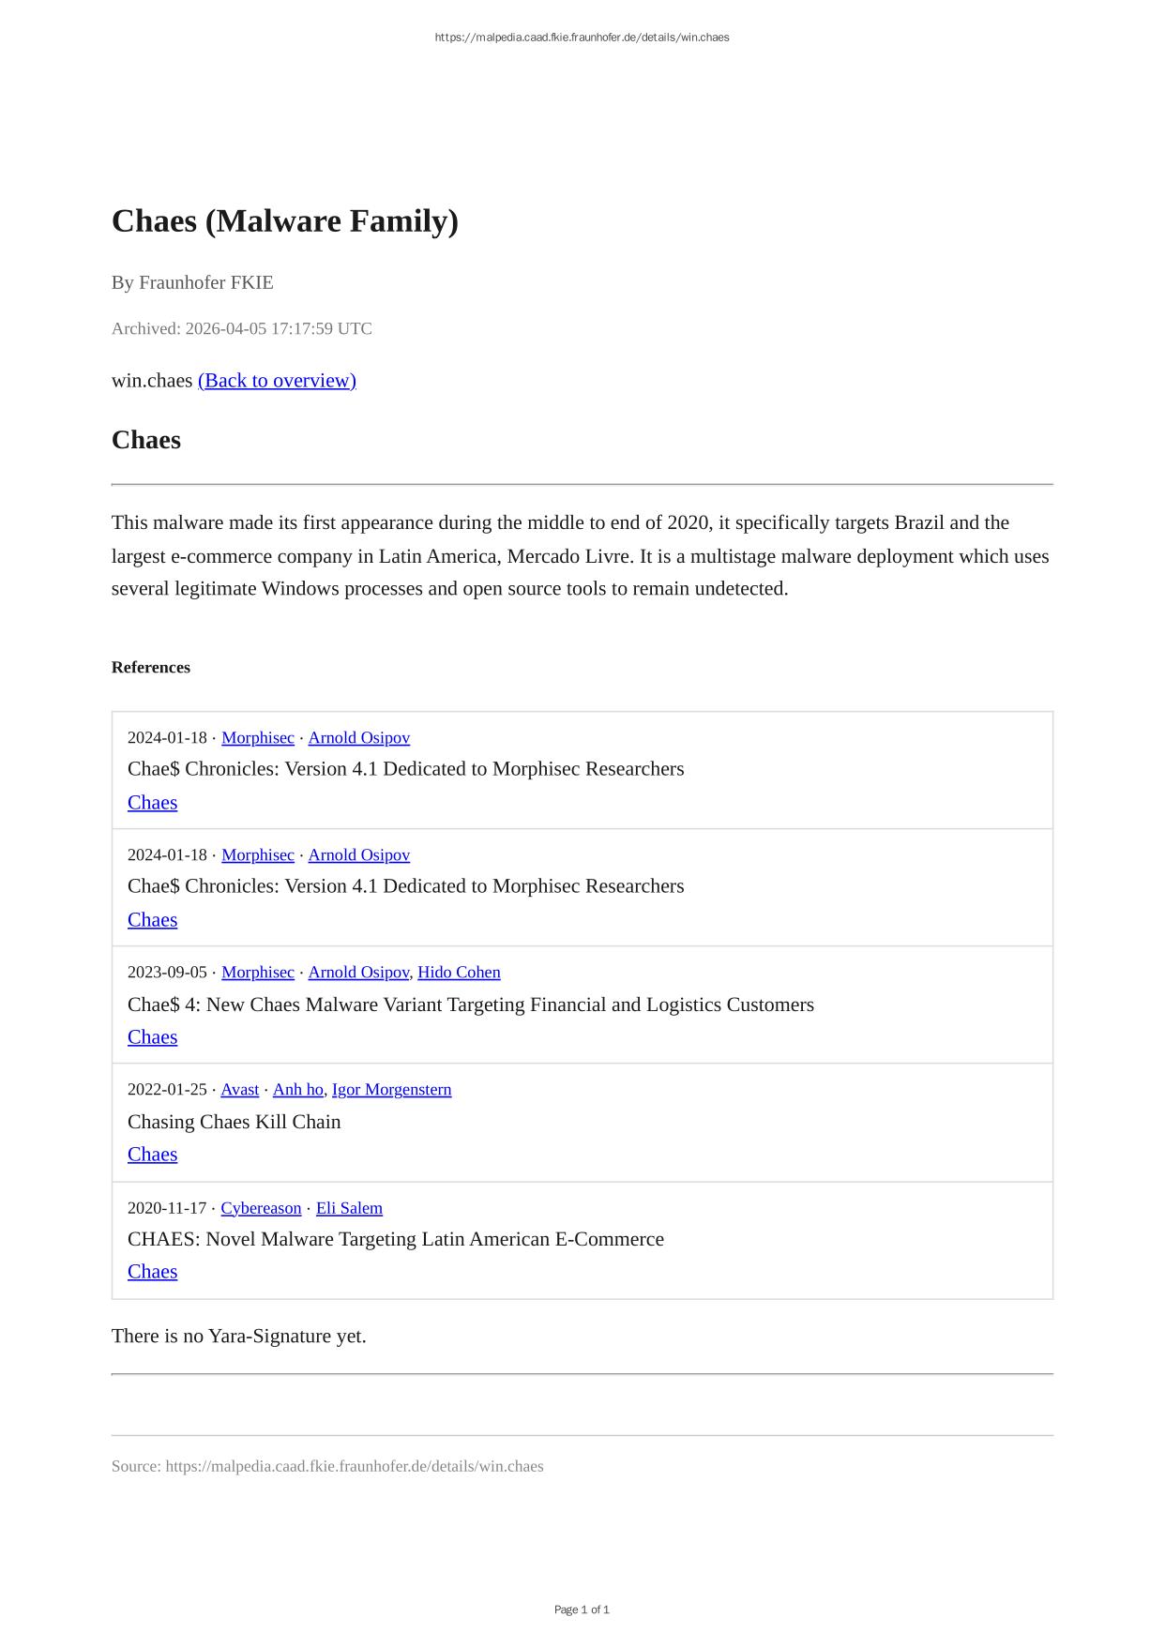Click Arnold Osipov in second 2024-01-18 reference
Screen dimensions: 1165x1647
[358, 855]
